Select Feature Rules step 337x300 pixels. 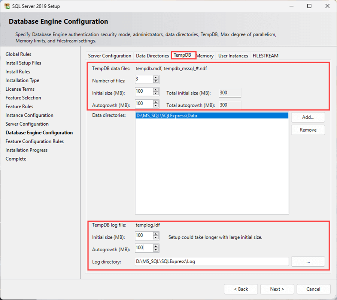19,106
